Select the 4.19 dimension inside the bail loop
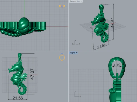This screenshot has width=137, height=102. click(117, 65)
